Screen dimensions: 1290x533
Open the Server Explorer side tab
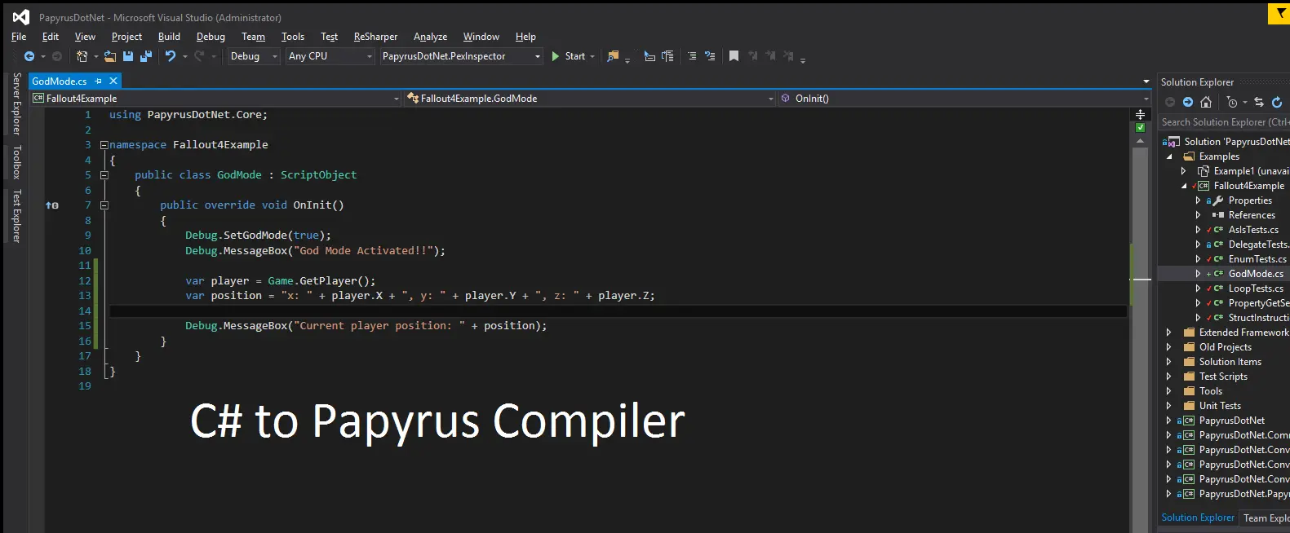(16, 104)
